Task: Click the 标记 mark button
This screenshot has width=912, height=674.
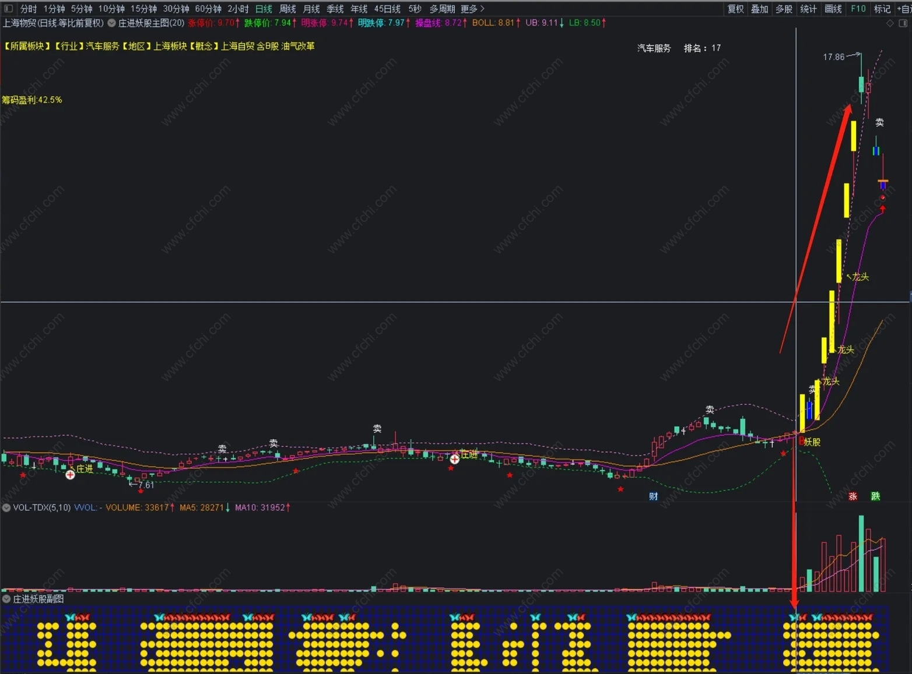Action: click(x=882, y=9)
